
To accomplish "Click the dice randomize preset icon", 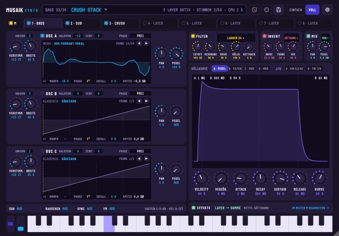I will pos(254,10).
